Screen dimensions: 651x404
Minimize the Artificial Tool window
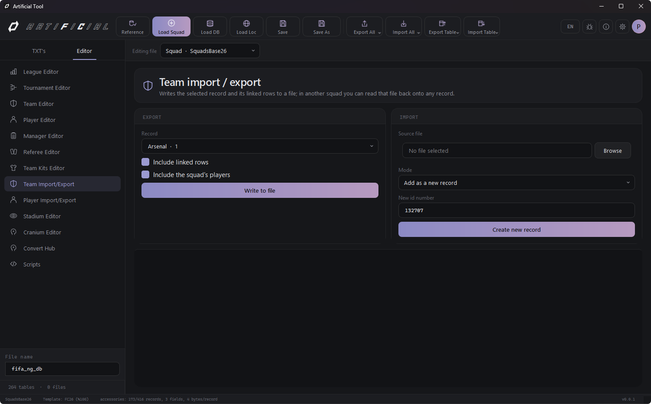click(602, 6)
